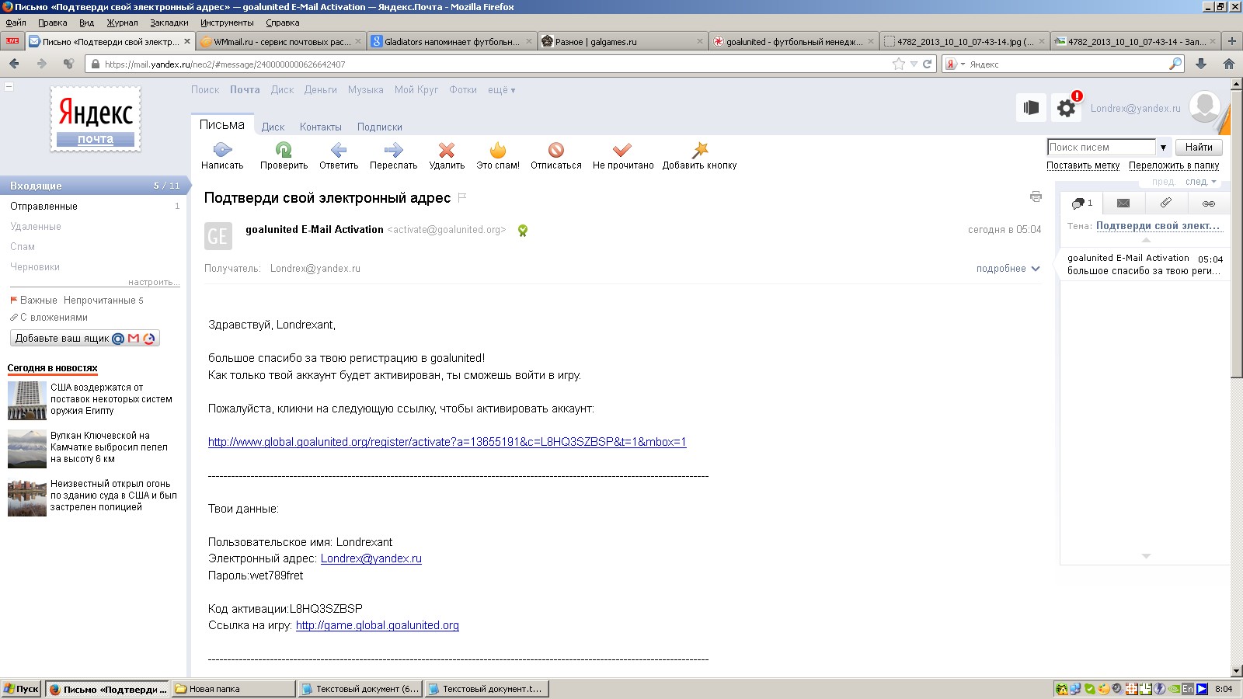Click Поставить метку link
This screenshot has width=1243, height=699.
[x=1083, y=165]
